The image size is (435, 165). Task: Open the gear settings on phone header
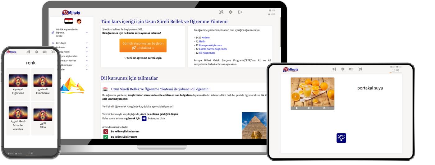[37, 52]
